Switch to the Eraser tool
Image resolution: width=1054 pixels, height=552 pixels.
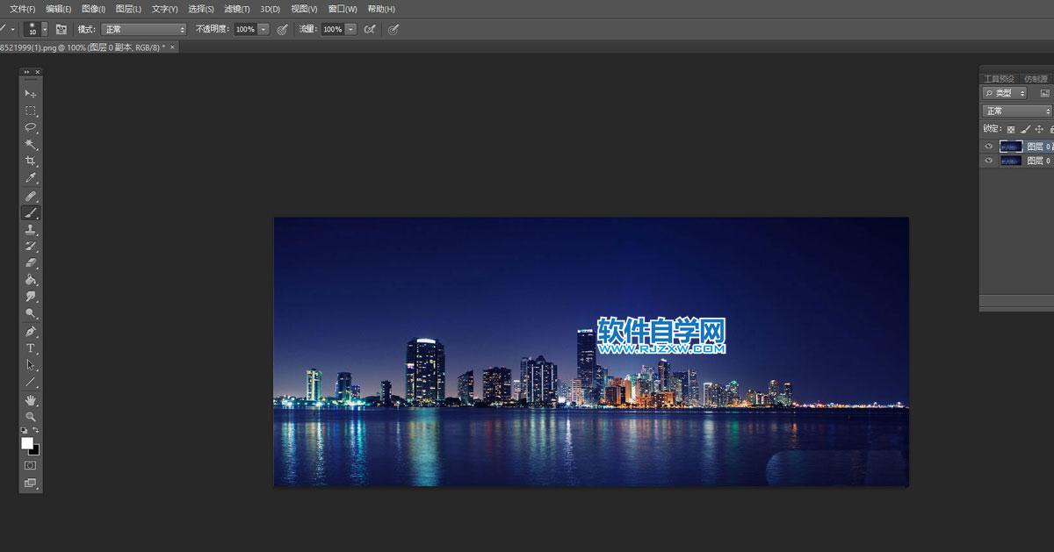31,263
